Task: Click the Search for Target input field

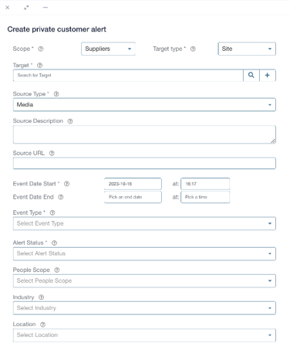Action: [128, 75]
